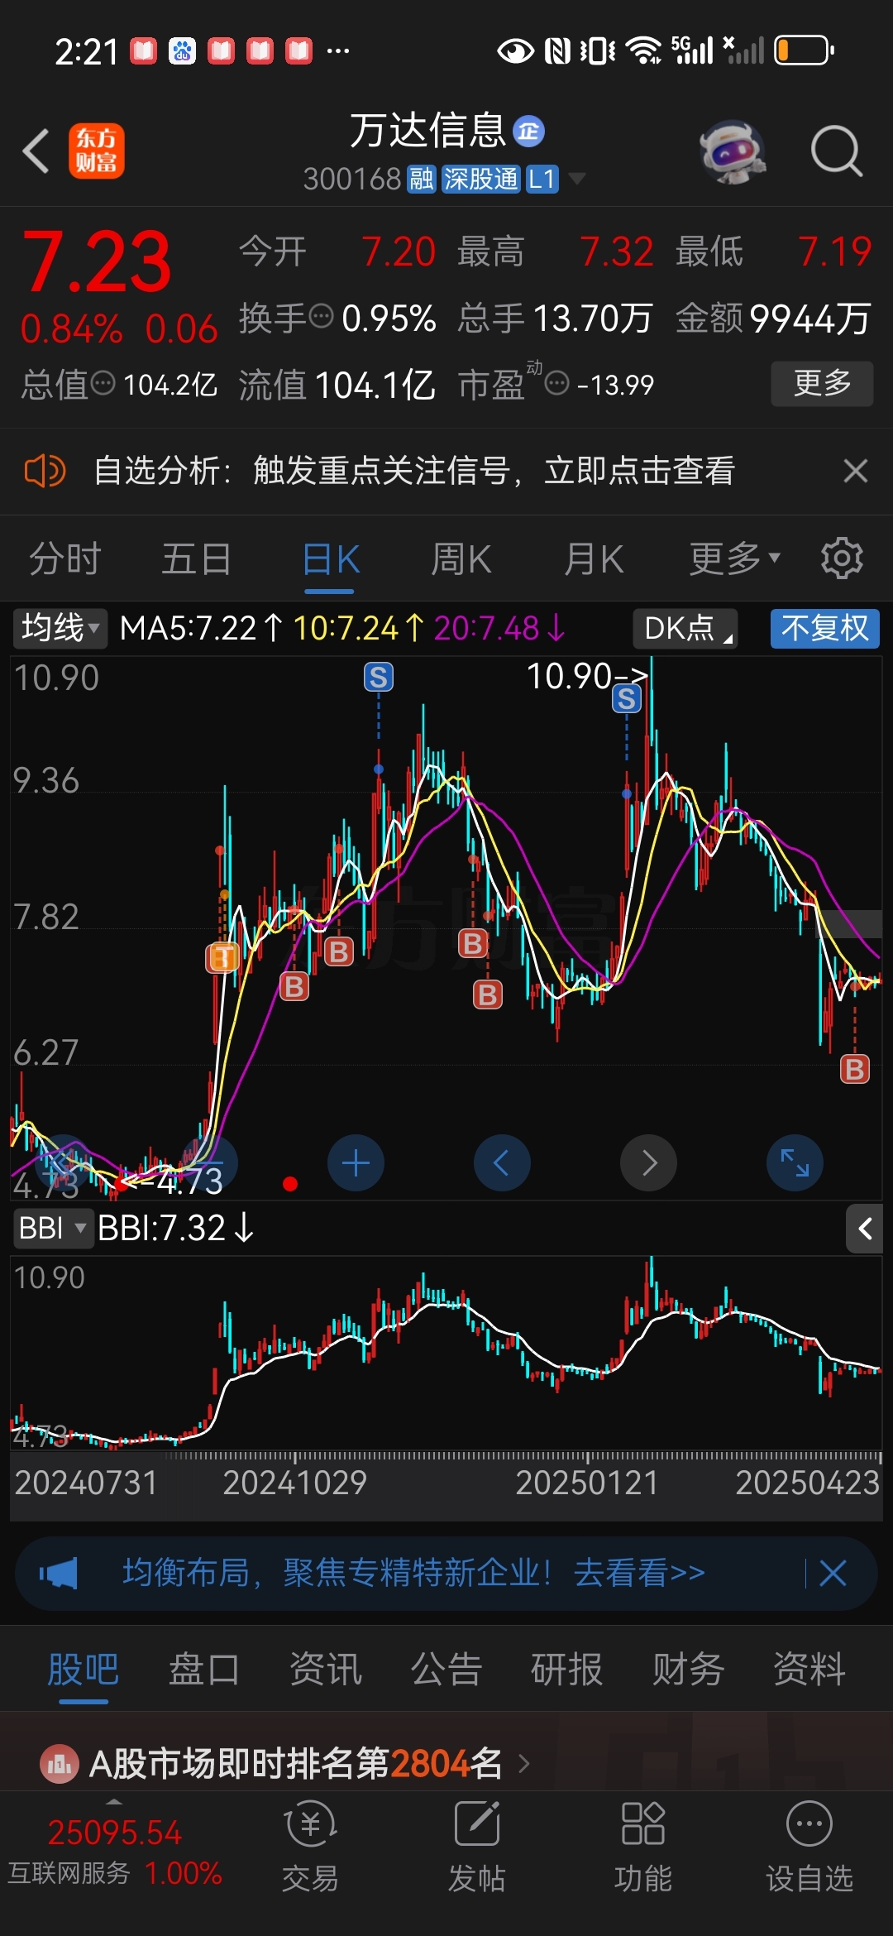This screenshot has height=1936, width=893.
Task: Switch to 周K chart tab
Action: coord(461,559)
